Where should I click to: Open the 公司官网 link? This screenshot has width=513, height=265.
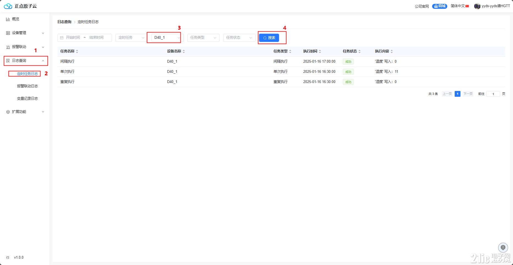click(x=422, y=6)
